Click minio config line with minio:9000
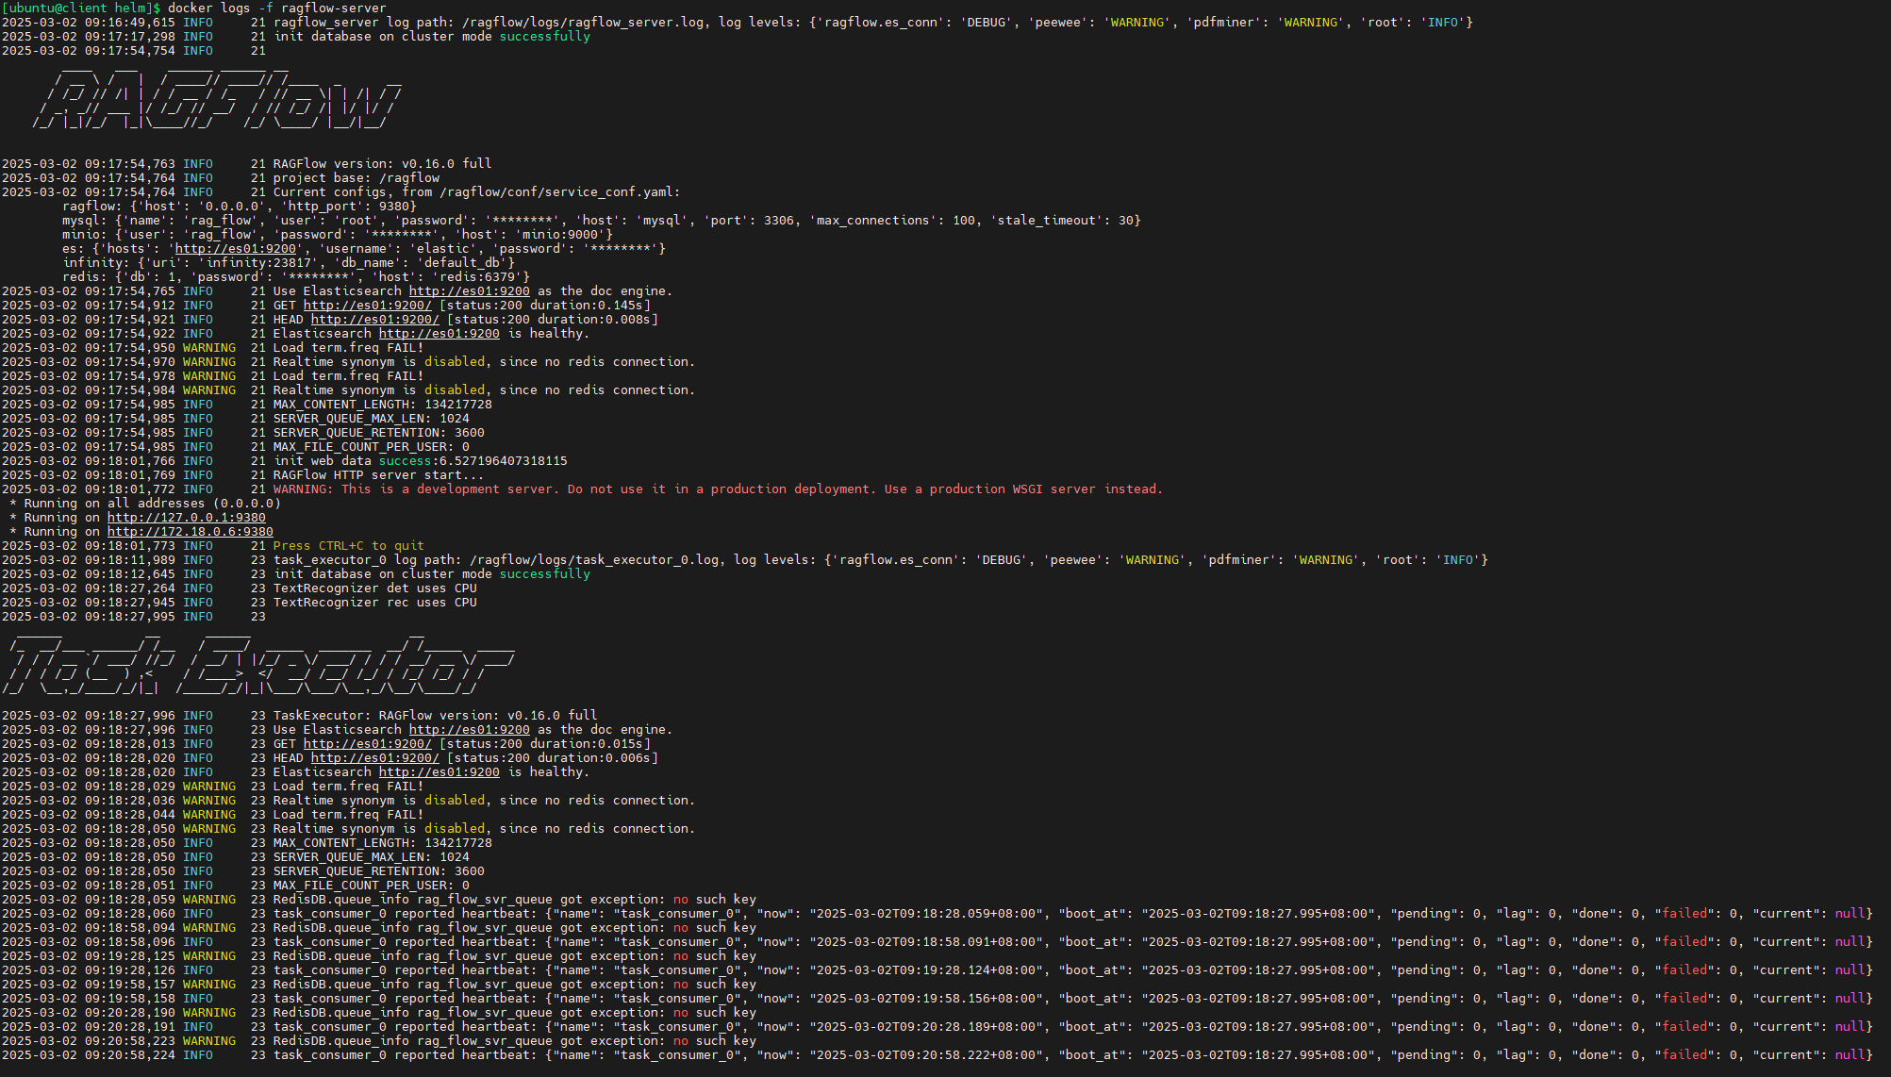The image size is (1891, 1077). point(337,235)
